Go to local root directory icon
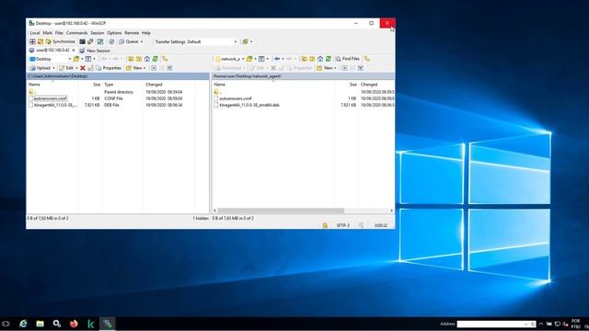The image size is (589, 331). click(139, 59)
